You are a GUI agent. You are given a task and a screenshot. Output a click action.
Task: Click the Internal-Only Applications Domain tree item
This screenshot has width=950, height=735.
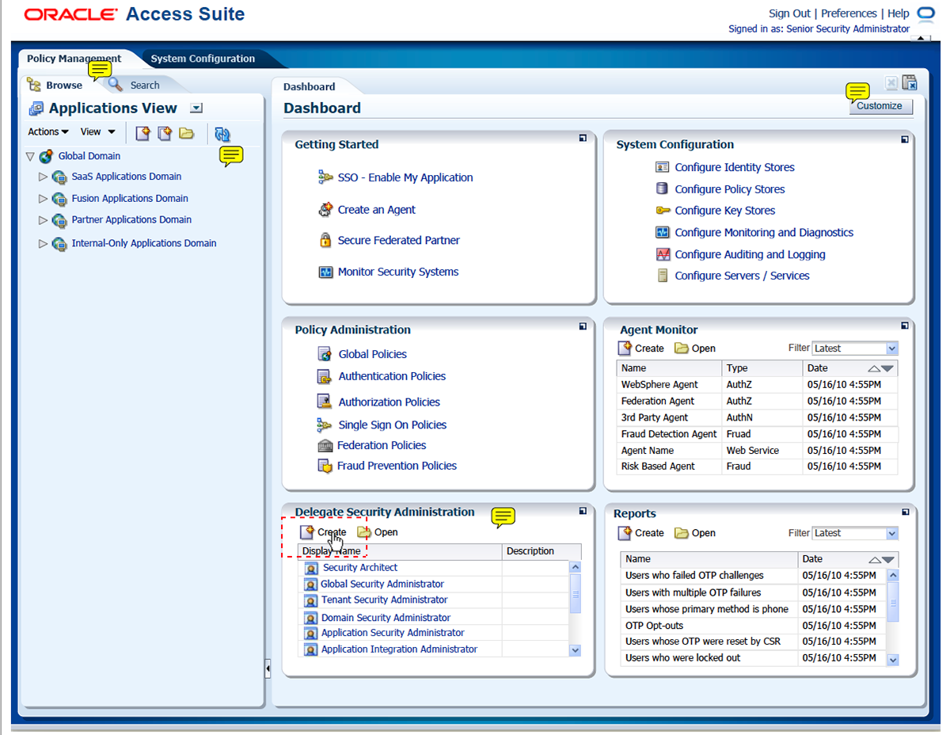144,244
